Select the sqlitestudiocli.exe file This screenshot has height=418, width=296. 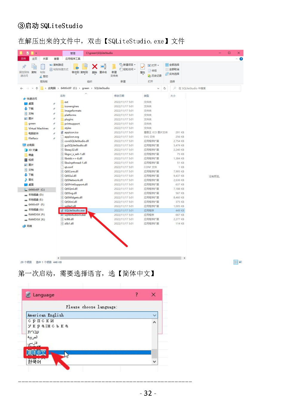[75, 215]
